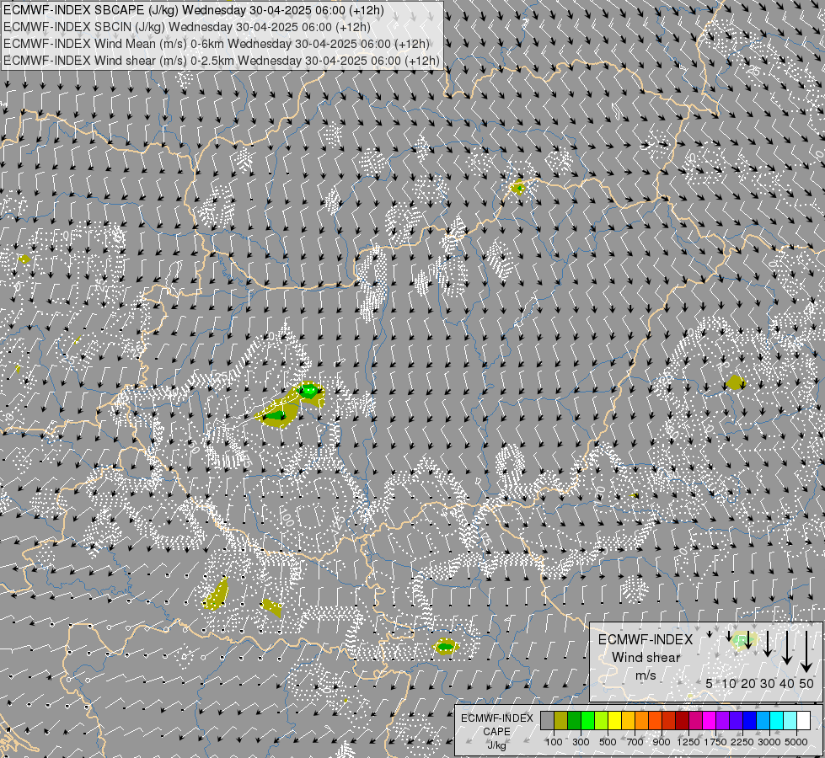Screen dimensions: 825x758
Task: Click the Wind Mean 0-6km header line
Action: pyautogui.click(x=217, y=44)
